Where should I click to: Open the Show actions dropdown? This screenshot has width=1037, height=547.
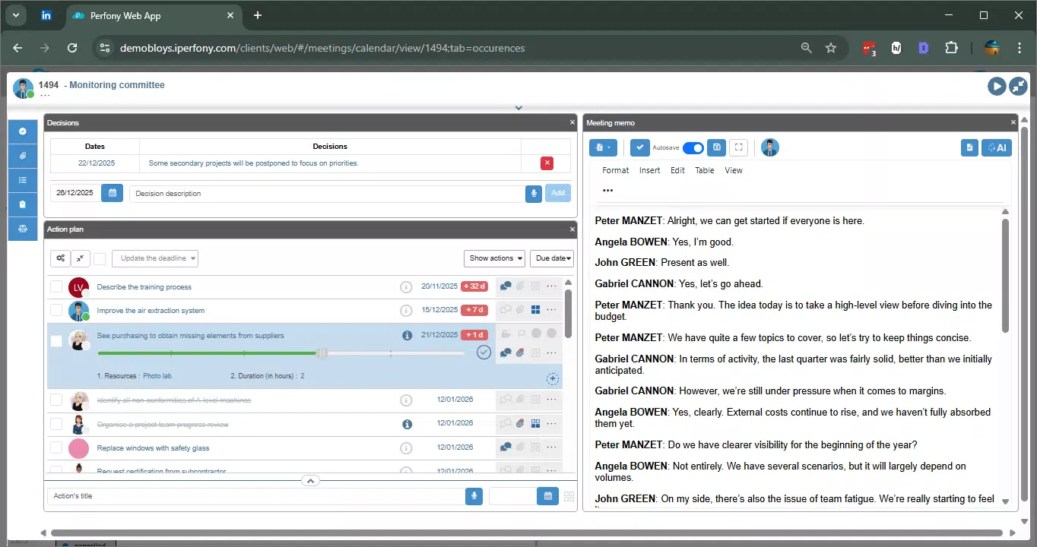[496, 258]
